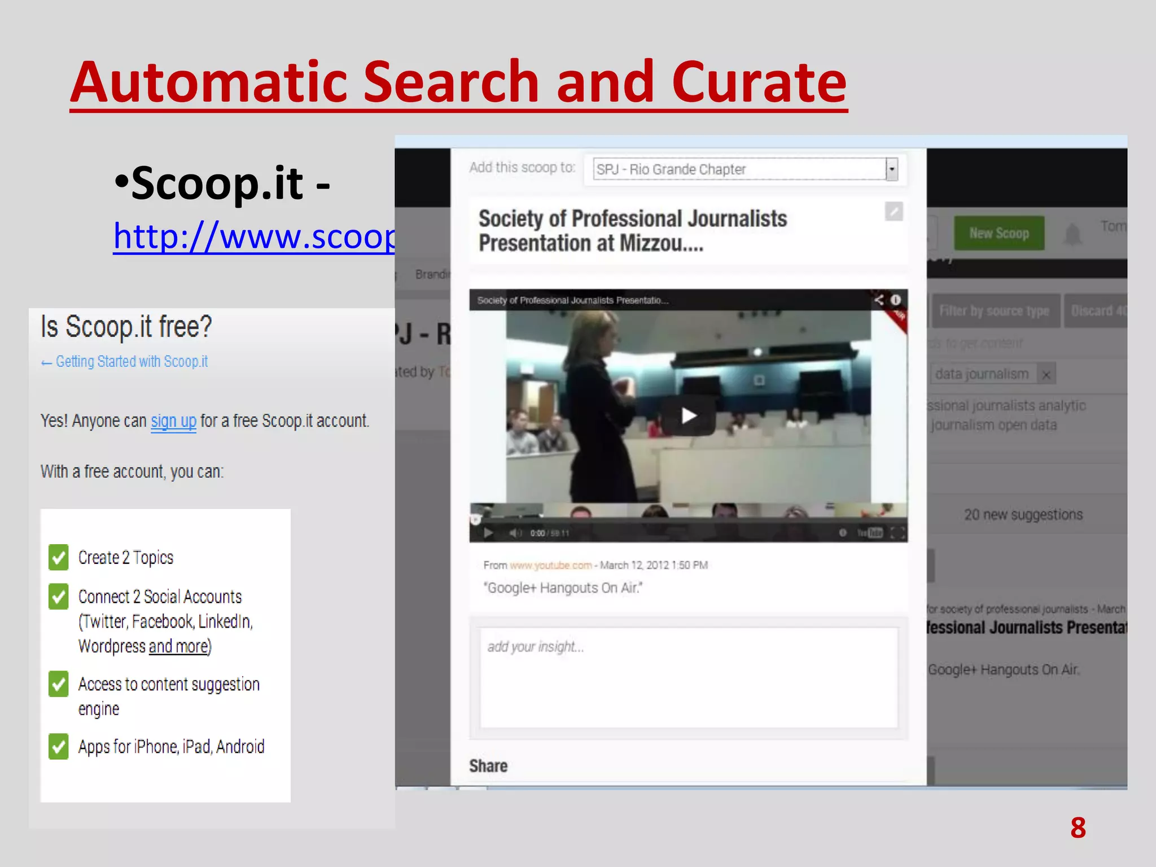Click the green check next to Apps for iPhone, iPad, Android
The width and height of the screenshot is (1156, 867).
click(x=59, y=746)
